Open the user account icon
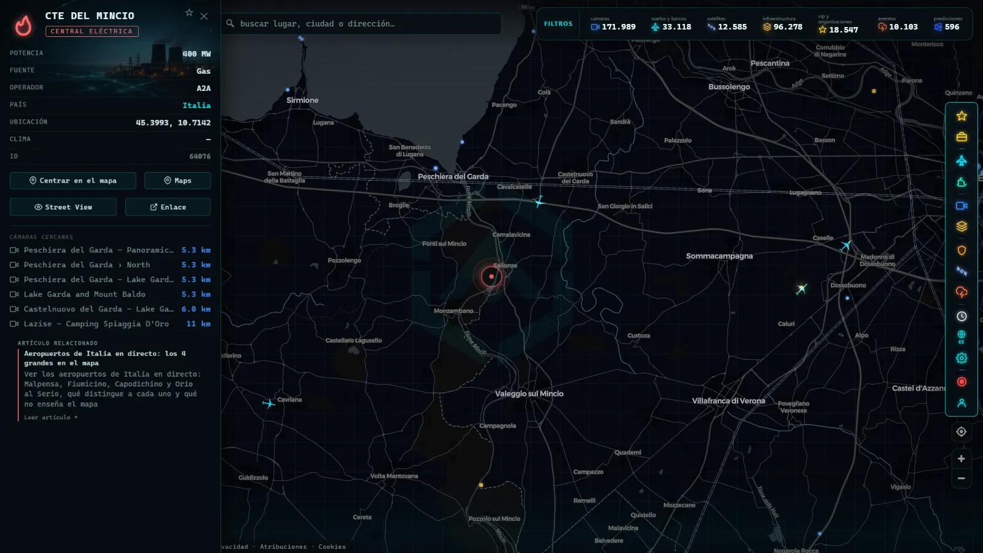Image resolution: width=983 pixels, height=553 pixels. tap(961, 403)
